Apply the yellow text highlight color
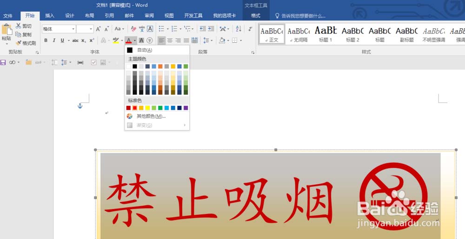 click(x=116, y=40)
